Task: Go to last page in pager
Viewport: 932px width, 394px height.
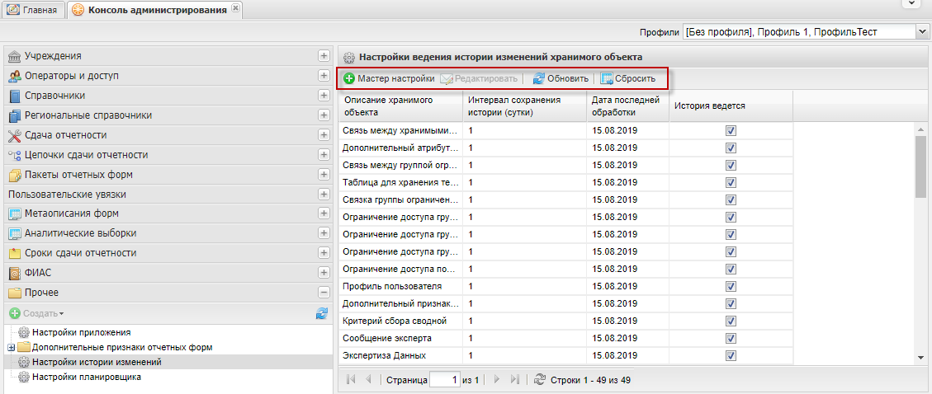Action: coord(515,379)
